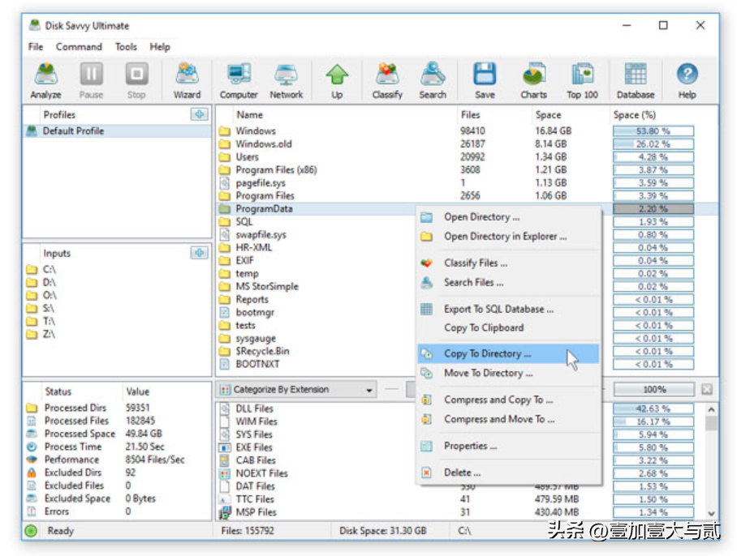The image size is (737, 556).
Task: Sort by the Files column header
Action: (x=471, y=114)
